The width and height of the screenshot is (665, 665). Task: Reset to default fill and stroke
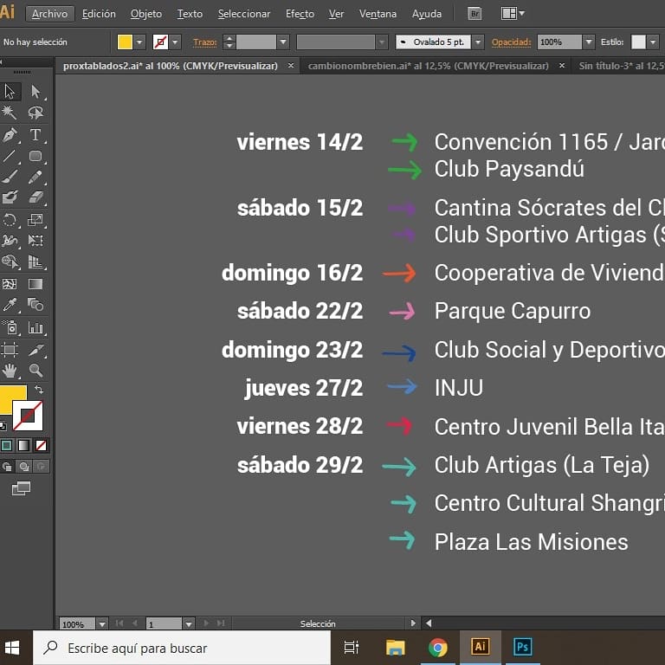[3, 425]
